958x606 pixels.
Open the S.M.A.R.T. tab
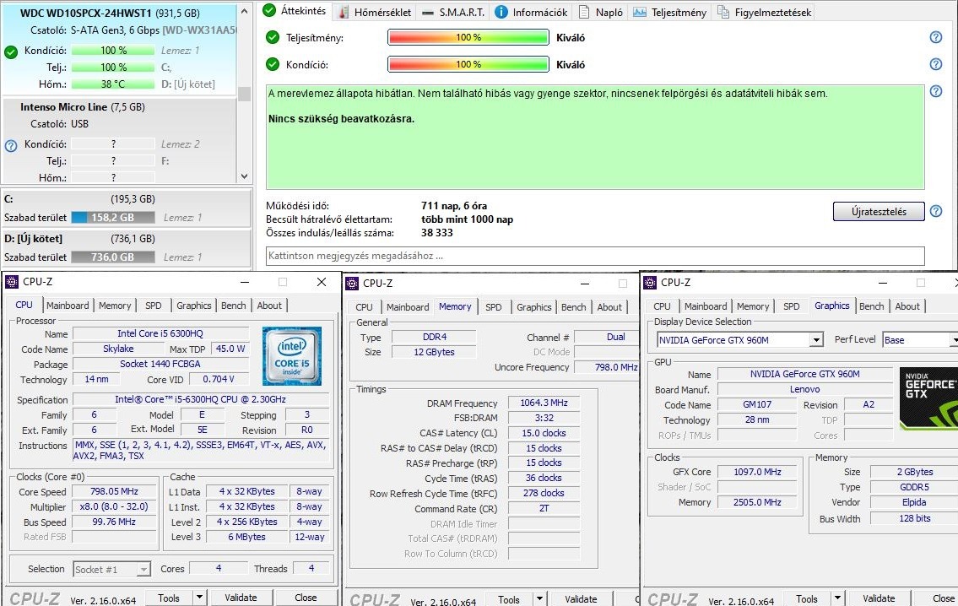453,12
